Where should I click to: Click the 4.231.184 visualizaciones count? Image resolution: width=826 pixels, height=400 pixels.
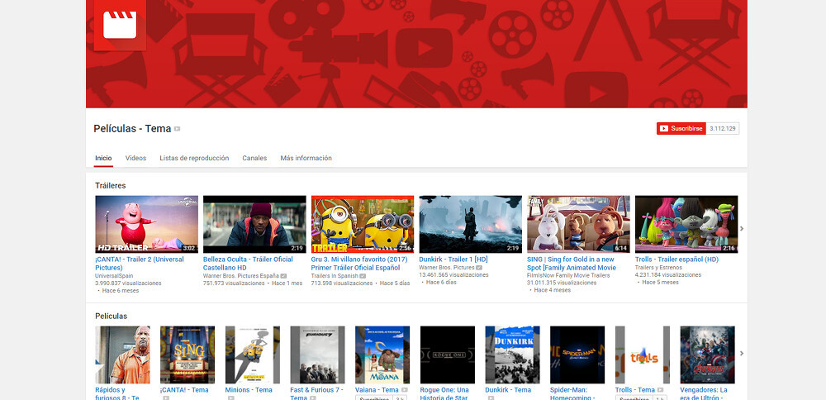click(668, 275)
